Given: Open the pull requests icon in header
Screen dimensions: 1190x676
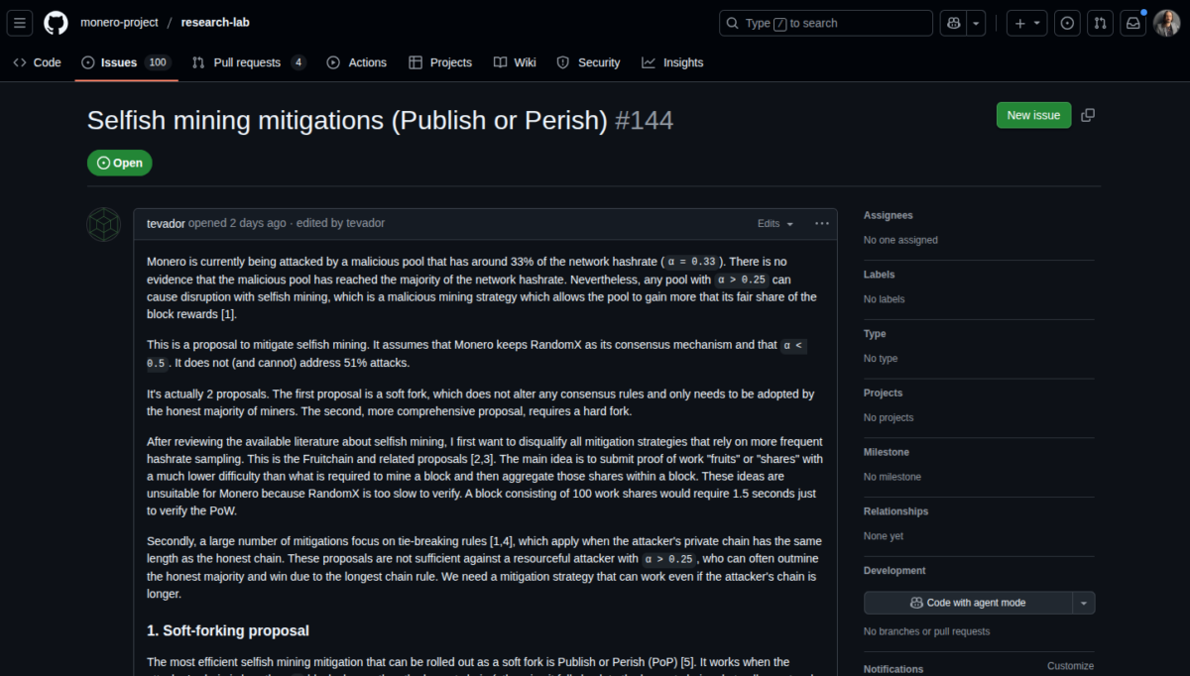Looking at the screenshot, I should pyautogui.click(x=1100, y=23).
